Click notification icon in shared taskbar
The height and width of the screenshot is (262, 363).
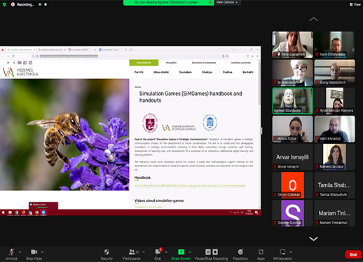point(256,212)
